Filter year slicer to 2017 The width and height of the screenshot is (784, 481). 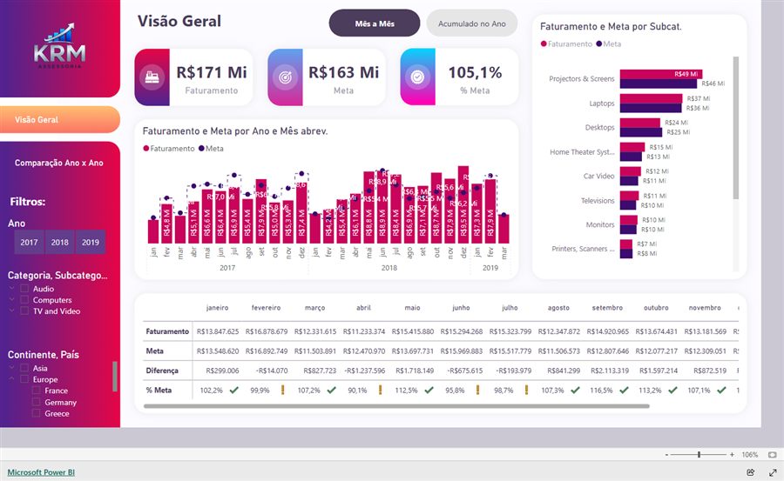pyautogui.click(x=29, y=243)
